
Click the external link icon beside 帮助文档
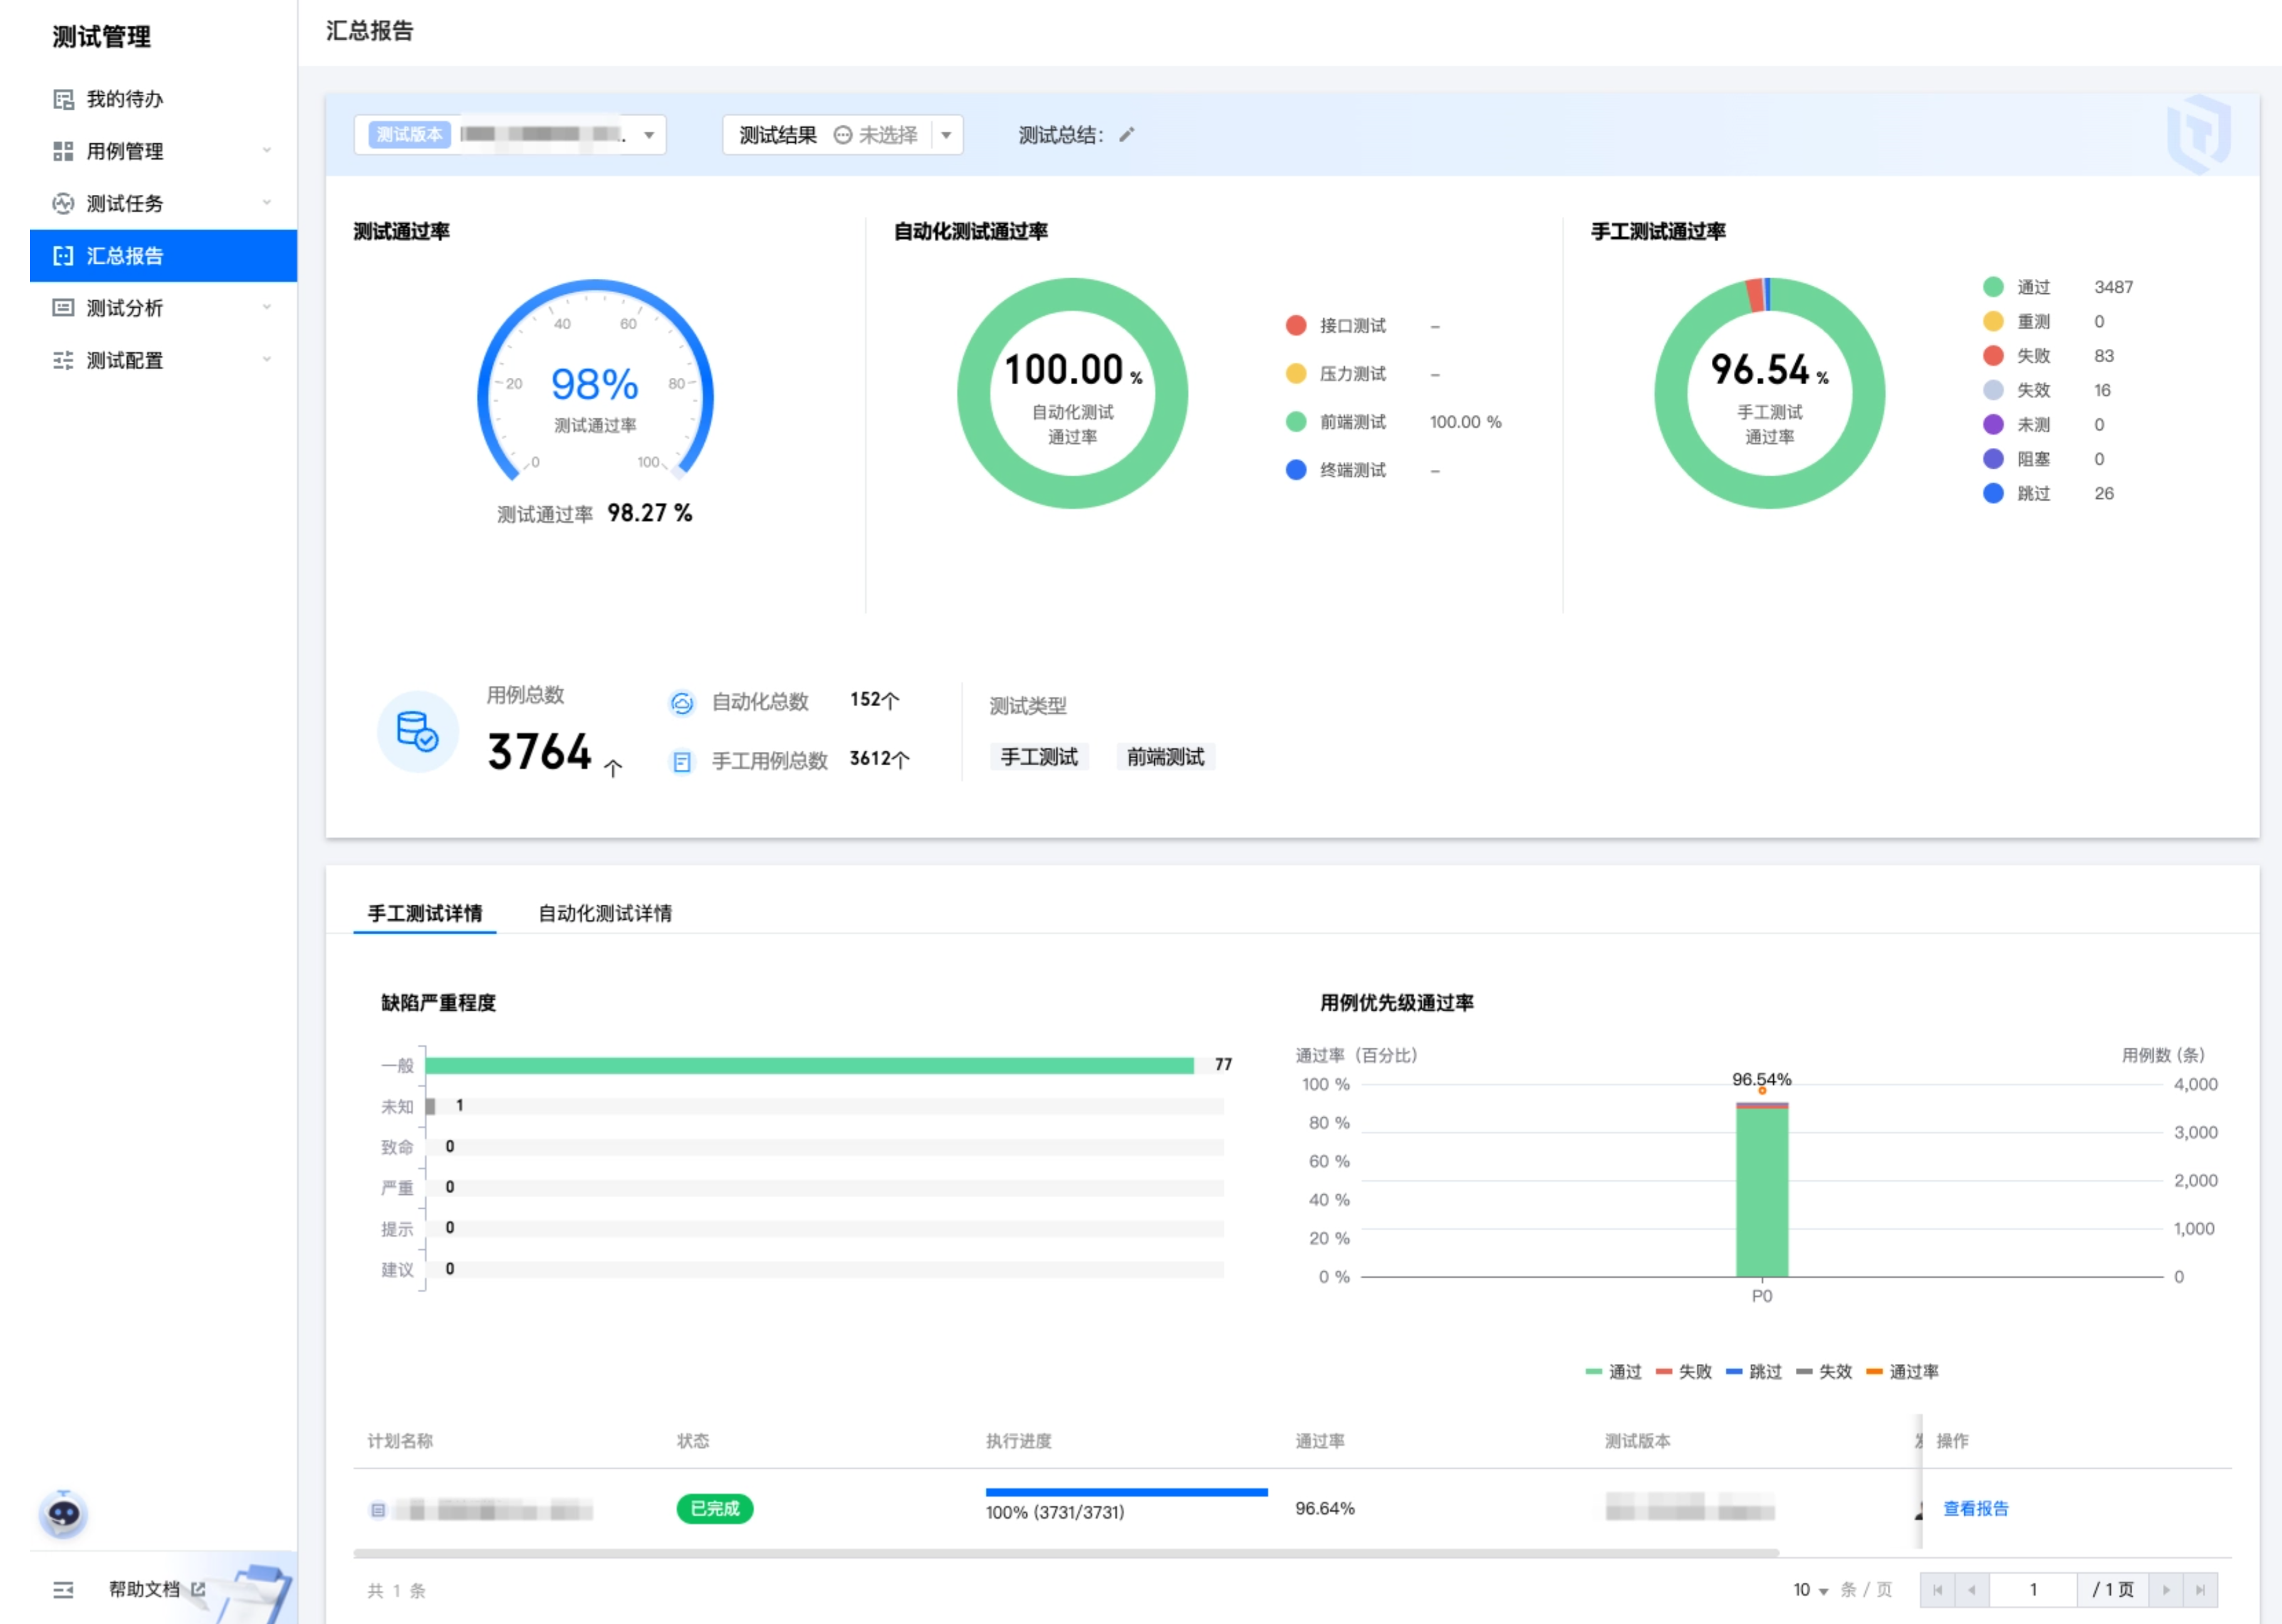(198, 1588)
